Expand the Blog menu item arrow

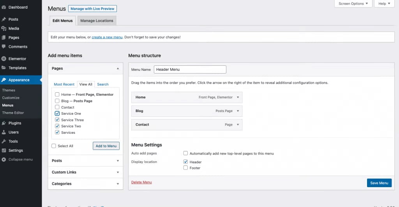[x=238, y=111]
